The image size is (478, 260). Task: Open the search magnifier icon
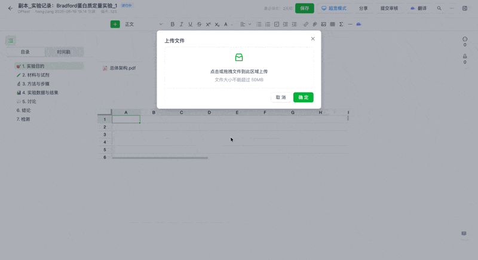[439, 8]
